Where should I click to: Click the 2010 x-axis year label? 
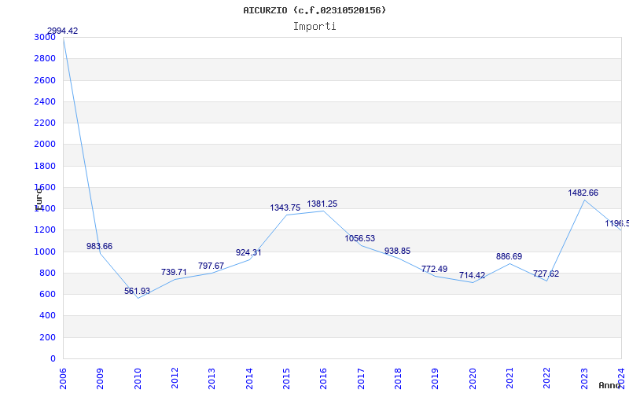click(138, 379)
